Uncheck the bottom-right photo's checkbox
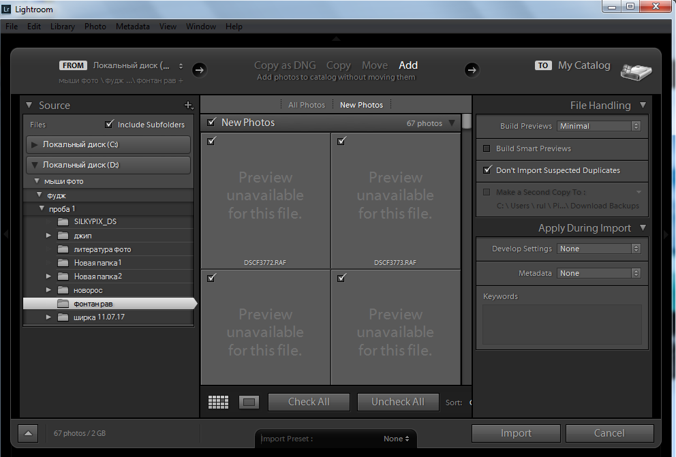The width and height of the screenshot is (676, 457). pos(341,278)
